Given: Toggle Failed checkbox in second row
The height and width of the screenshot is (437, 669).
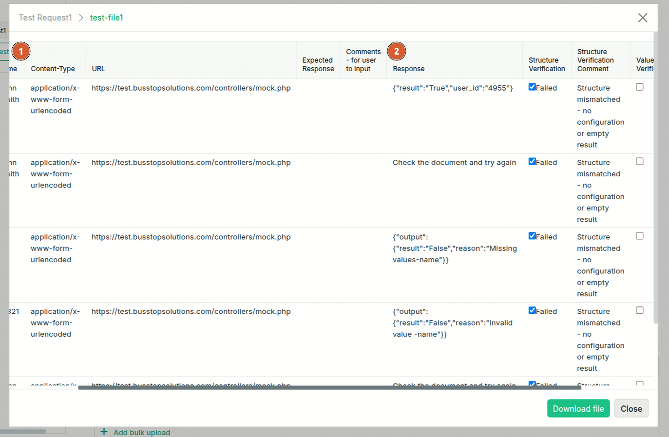Looking at the screenshot, I should [532, 162].
